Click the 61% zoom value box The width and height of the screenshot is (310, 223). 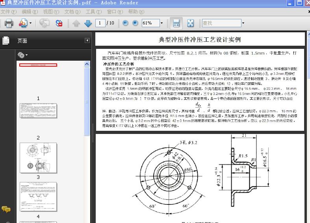pyautogui.click(x=150, y=23)
